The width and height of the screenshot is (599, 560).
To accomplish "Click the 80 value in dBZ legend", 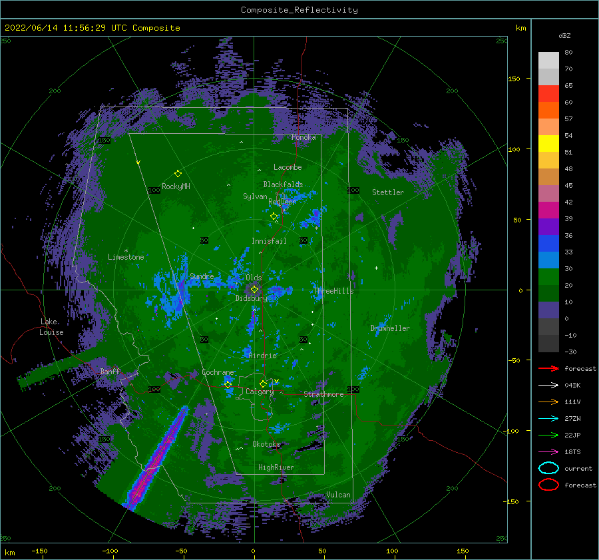I will (x=568, y=53).
